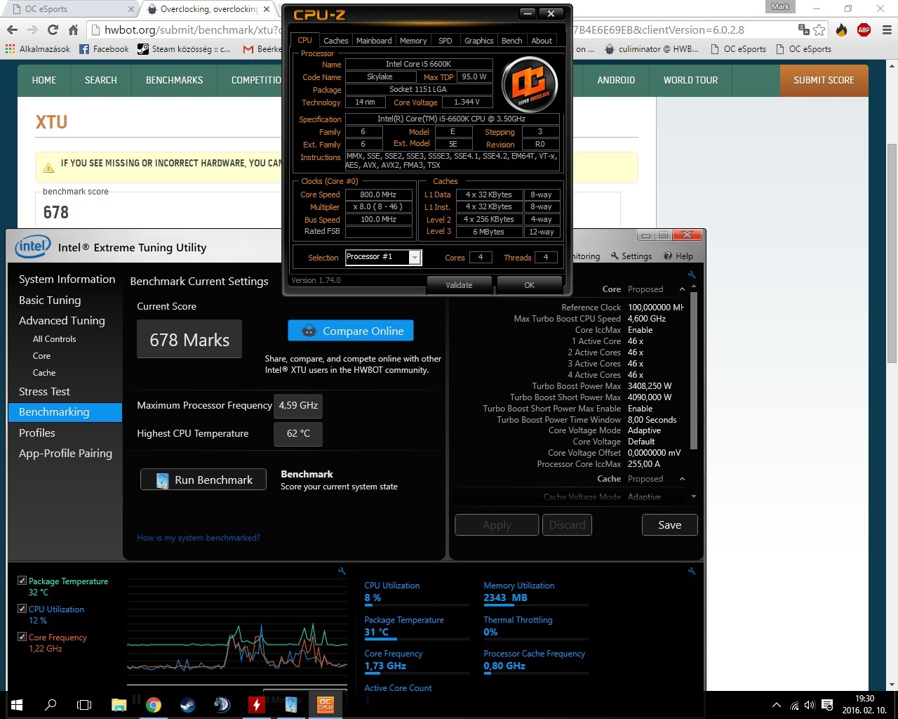The image size is (898, 719).
Task: Open Adblock Plus extension icon
Action: click(x=864, y=29)
